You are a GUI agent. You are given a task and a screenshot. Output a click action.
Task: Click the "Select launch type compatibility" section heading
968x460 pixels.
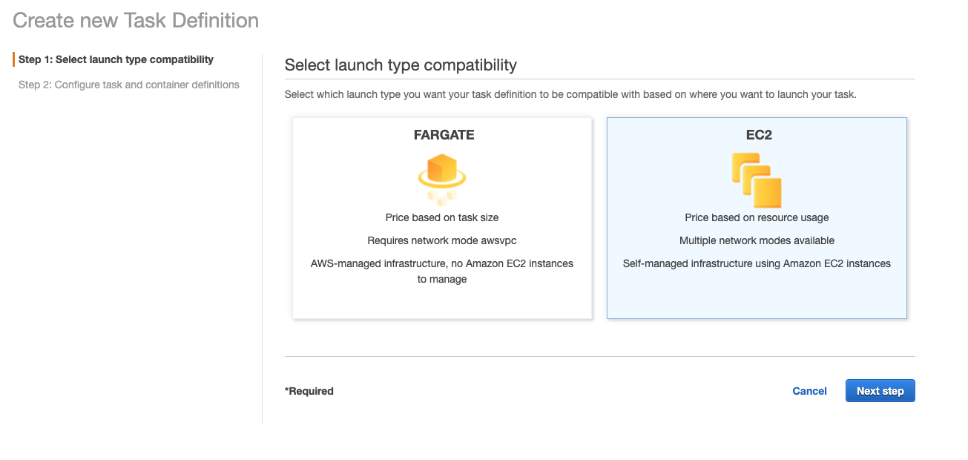pyautogui.click(x=401, y=65)
